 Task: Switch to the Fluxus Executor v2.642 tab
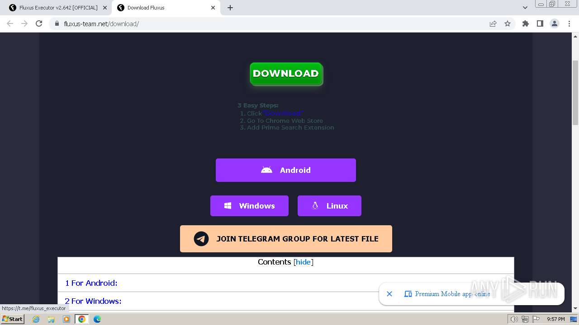58,8
